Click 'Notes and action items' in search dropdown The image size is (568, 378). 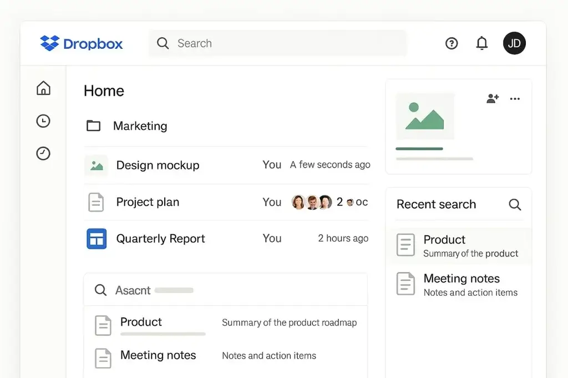[269, 356]
